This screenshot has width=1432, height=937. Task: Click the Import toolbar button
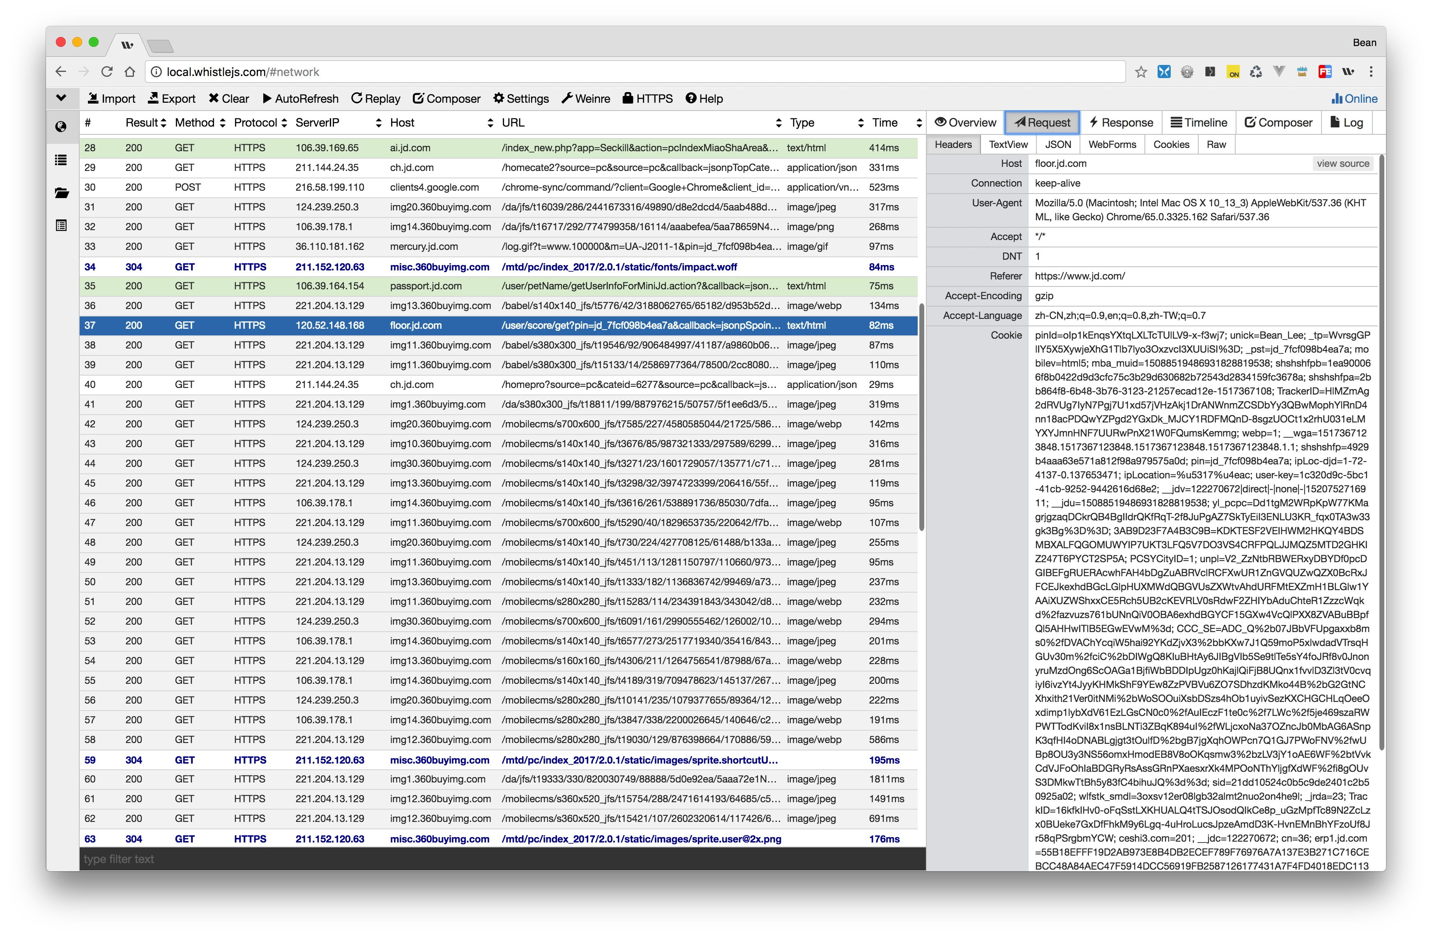pyautogui.click(x=111, y=99)
